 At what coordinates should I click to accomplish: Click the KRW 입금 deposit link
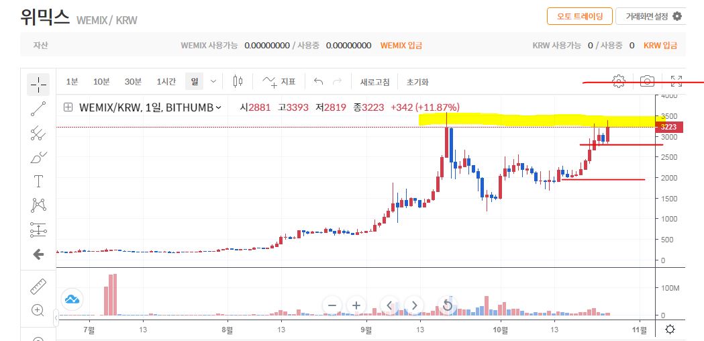[660, 46]
